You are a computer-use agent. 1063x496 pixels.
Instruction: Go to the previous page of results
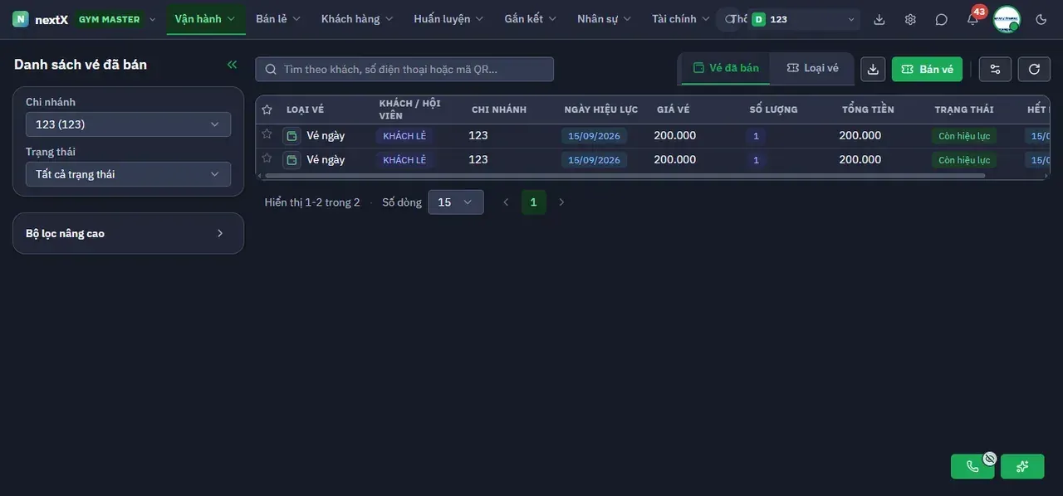(x=506, y=202)
